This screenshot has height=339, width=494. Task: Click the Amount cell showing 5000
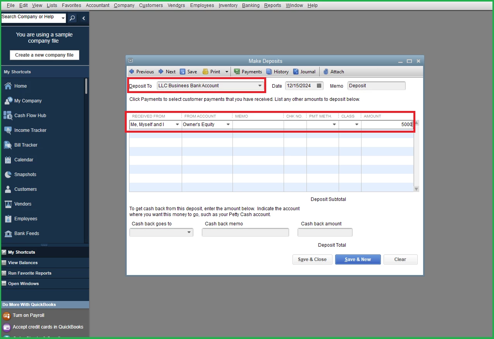coord(387,125)
